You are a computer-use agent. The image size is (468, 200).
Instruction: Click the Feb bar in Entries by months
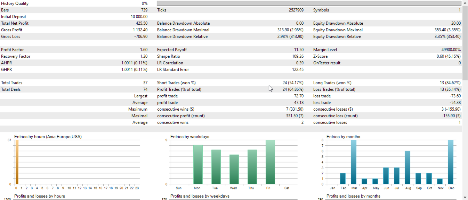(x=343, y=179)
